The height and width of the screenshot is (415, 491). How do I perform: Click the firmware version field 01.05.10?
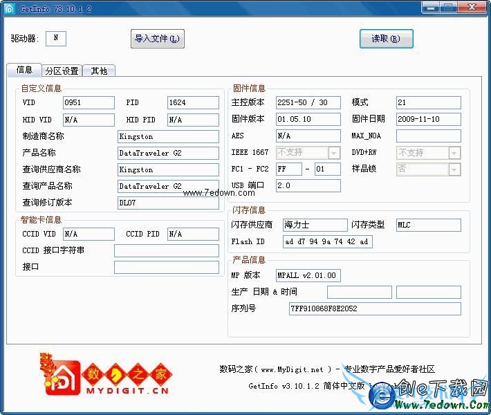tap(308, 120)
